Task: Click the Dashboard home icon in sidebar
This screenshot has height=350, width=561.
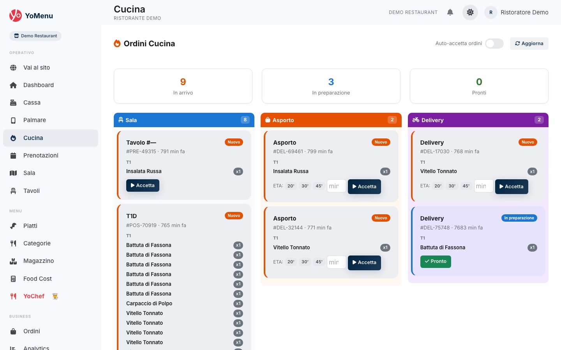Action: (13, 85)
